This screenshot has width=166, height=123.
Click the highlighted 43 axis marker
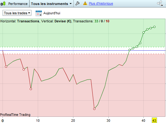pos(154,121)
